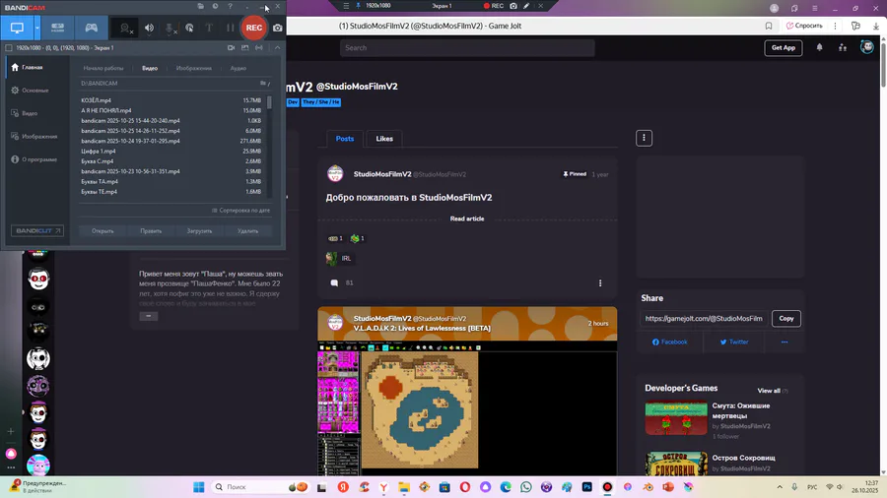Click Game Jolt search field
This screenshot has width=887, height=498.
[467, 48]
